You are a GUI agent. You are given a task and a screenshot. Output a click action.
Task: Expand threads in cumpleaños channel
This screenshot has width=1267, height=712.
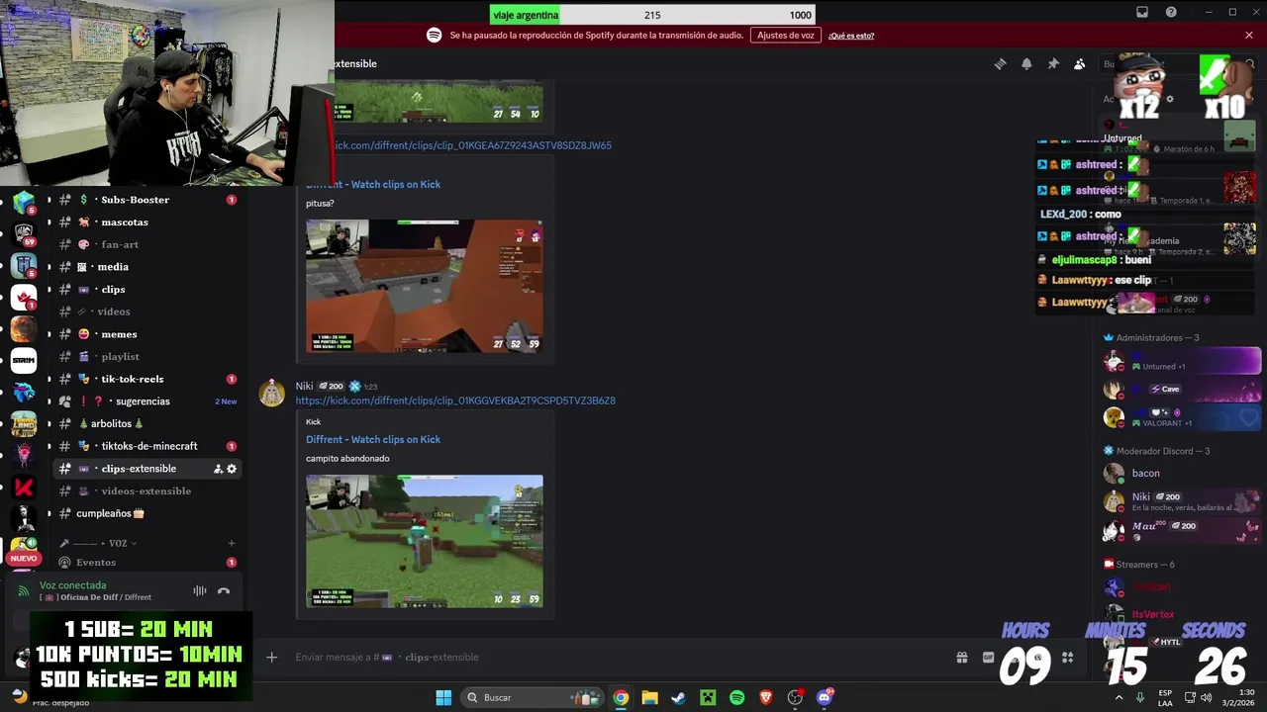pos(49,513)
